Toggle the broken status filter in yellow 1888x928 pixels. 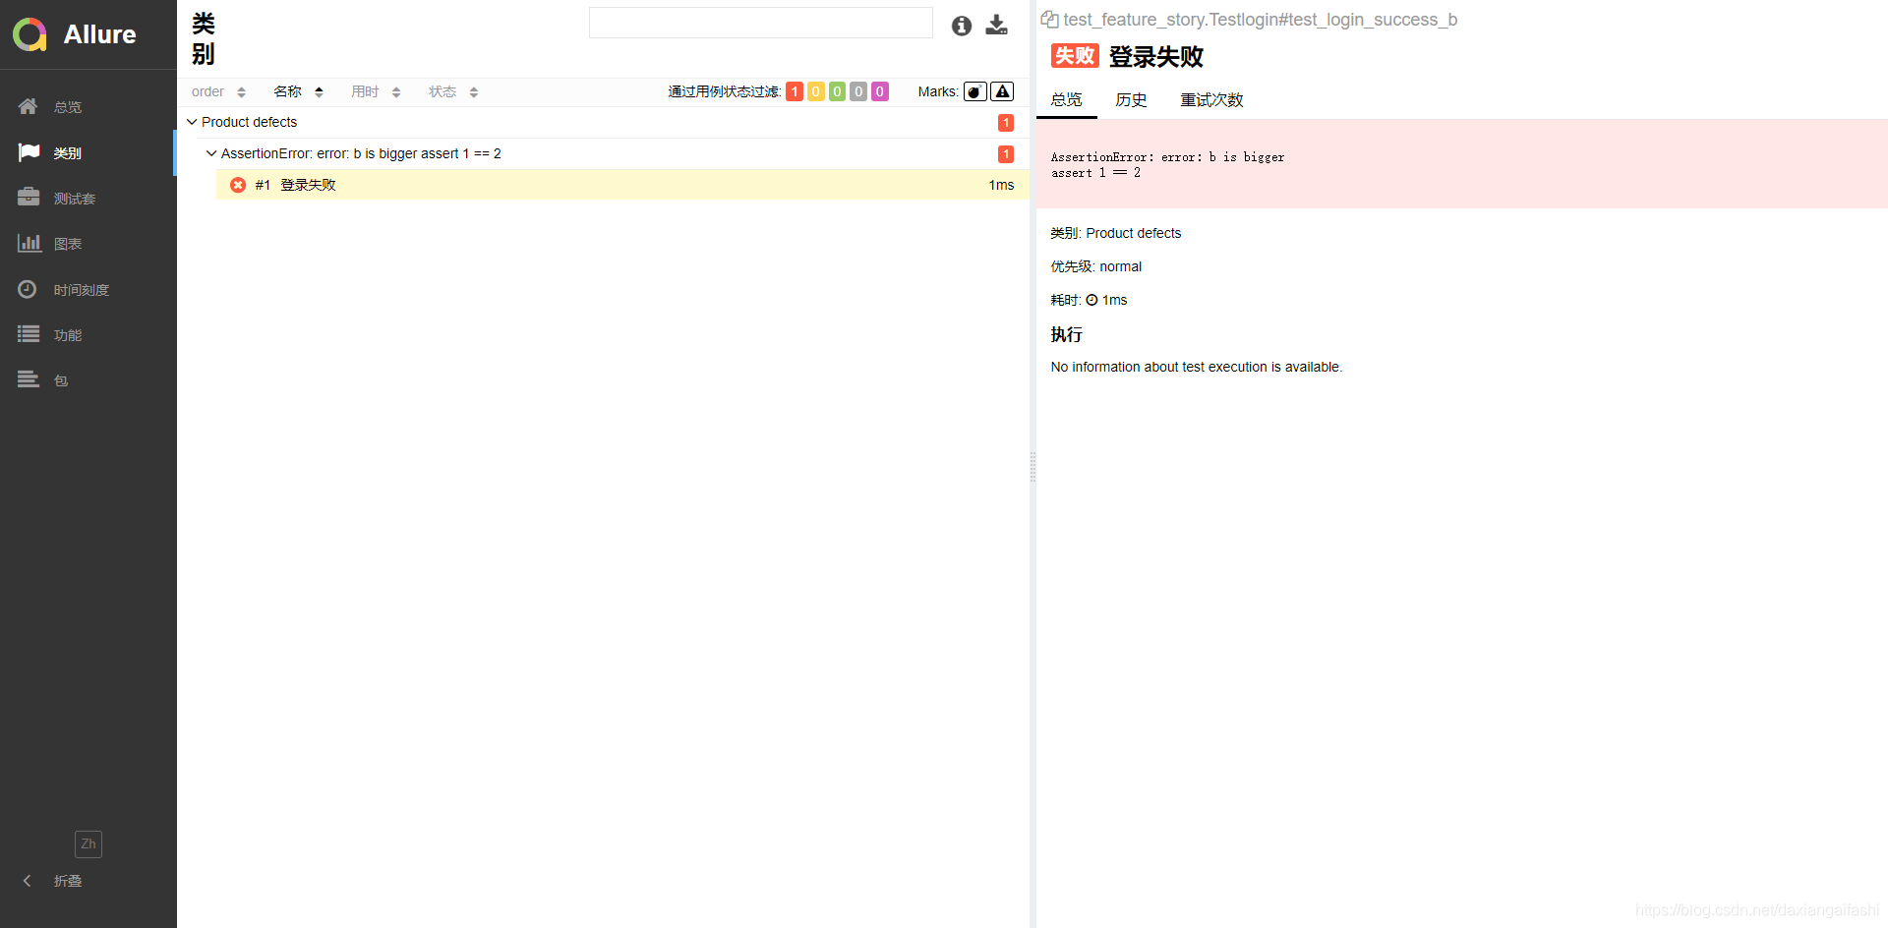click(816, 91)
